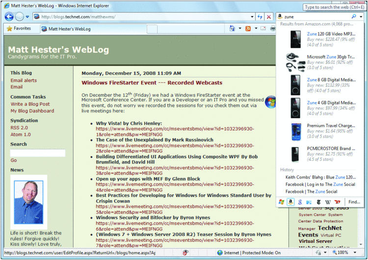This screenshot has width=368, height=260.
Task: Click the zune search text field
Action: coord(316,17)
